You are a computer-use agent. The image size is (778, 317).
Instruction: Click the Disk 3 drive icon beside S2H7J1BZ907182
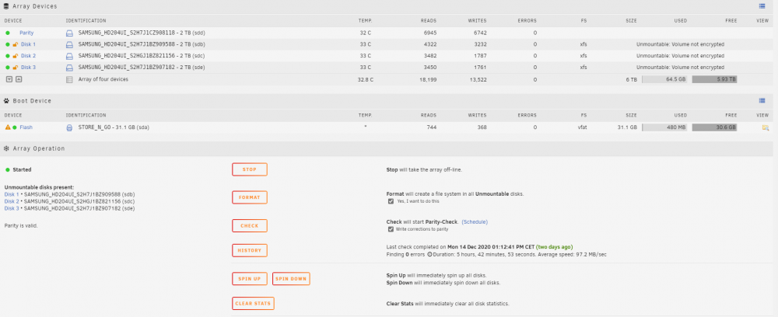click(x=69, y=68)
